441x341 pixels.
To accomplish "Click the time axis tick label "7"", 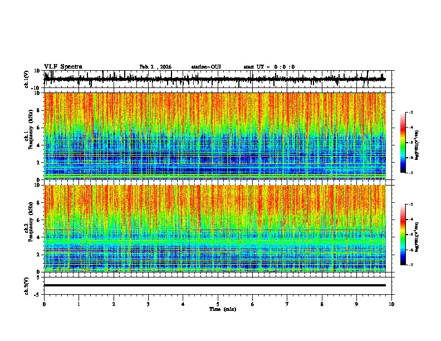I will point(287,304).
